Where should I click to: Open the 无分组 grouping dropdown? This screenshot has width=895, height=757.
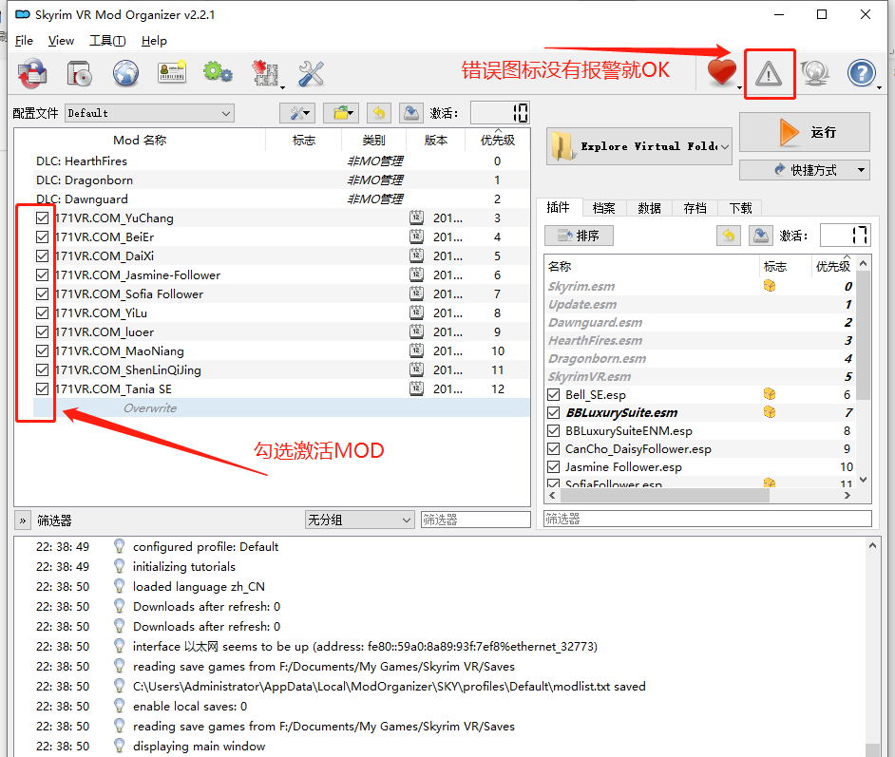tap(359, 520)
